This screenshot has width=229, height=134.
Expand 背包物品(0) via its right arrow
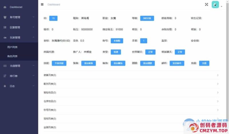tap(218, 93)
